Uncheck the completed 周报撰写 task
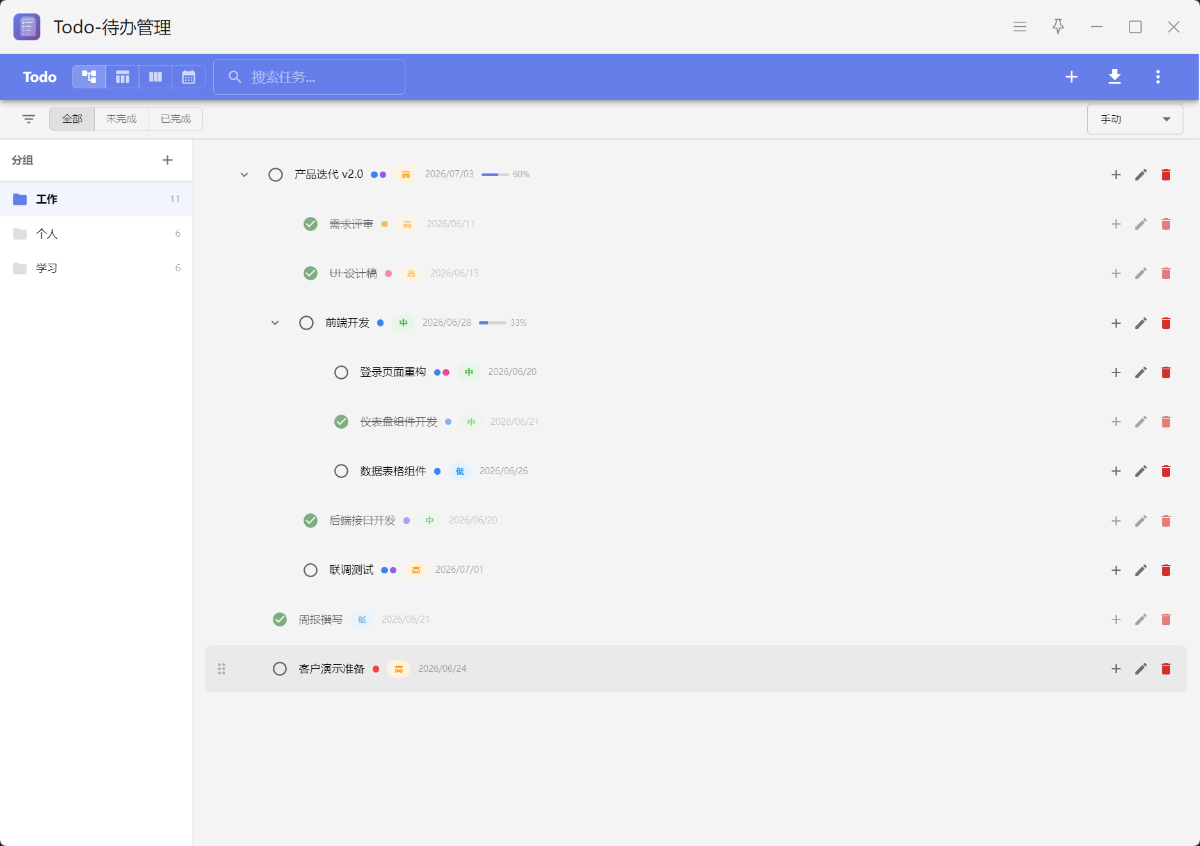The width and height of the screenshot is (1200, 846). (280, 619)
